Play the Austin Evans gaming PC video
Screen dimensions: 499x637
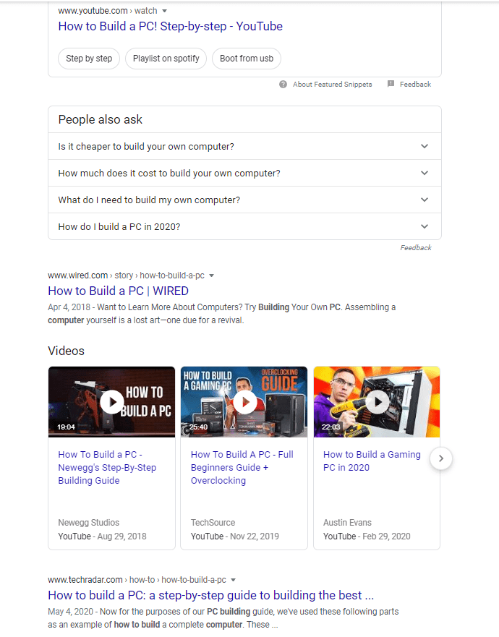point(378,402)
